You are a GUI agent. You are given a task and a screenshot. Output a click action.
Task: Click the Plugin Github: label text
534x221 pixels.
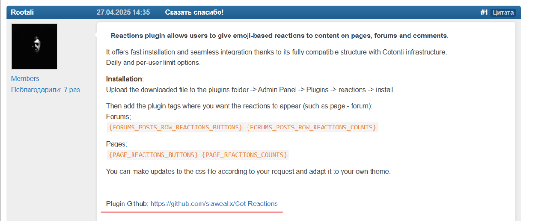[x=127, y=203]
